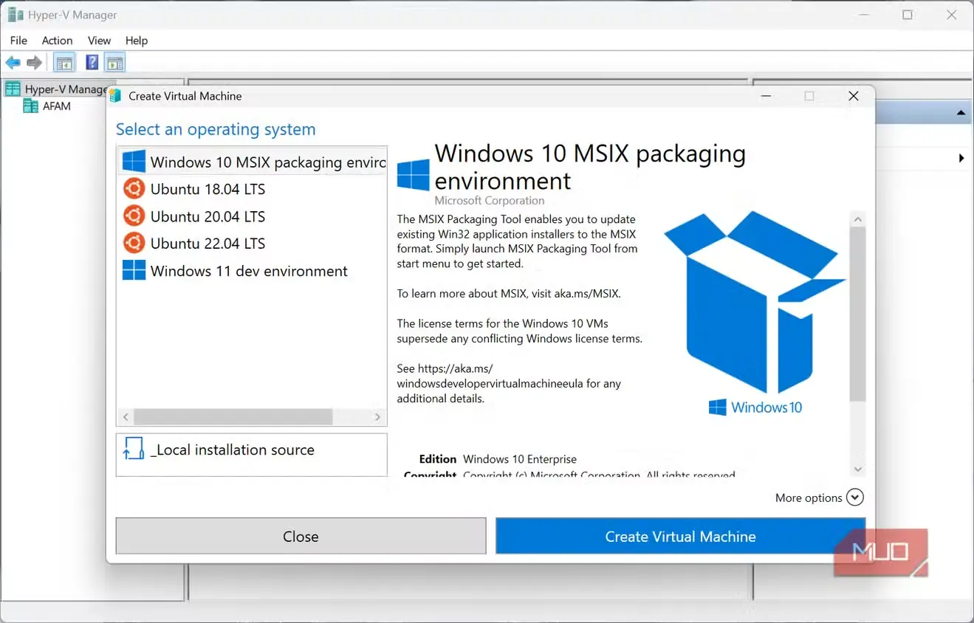Click the Windows 10 Enterprise edition value
974x623 pixels.
tap(520, 459)
